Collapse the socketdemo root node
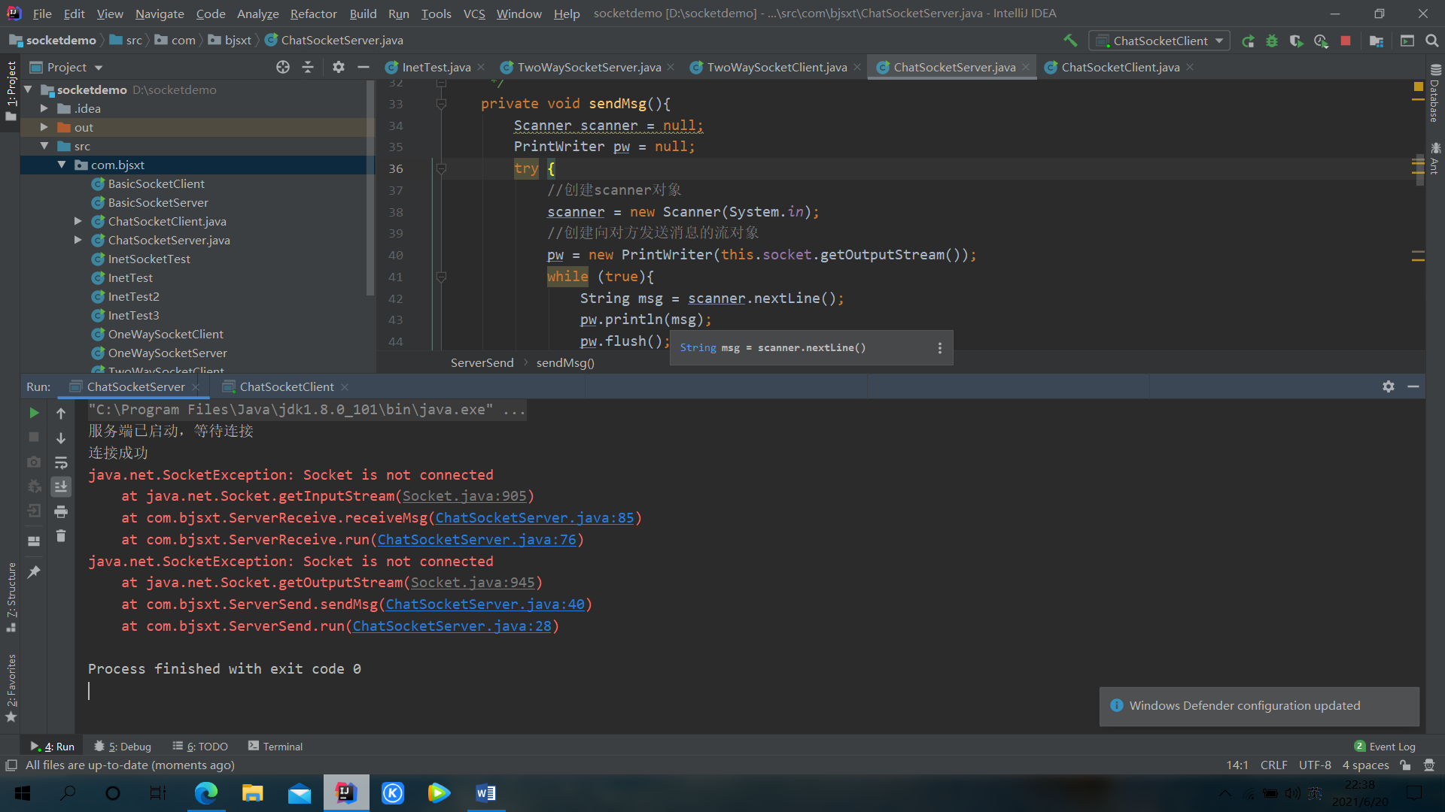Screen dimensions: 1445x812 pos(29,89)
